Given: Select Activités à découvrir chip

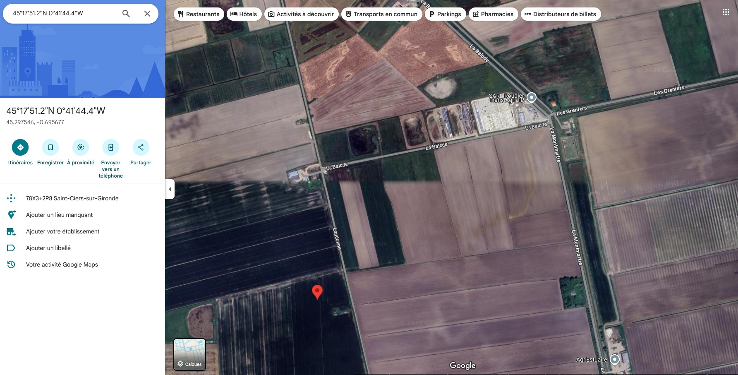Looking at the screenshot, I should click(302, 14).
